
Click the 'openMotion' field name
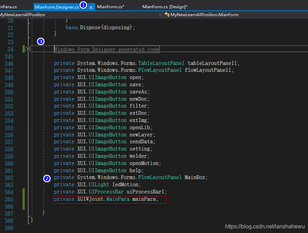tap(144, 163)
